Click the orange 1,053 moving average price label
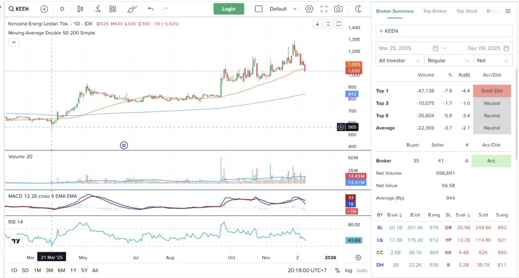Viewport: 519px width, 278px height. pos(354,64)
